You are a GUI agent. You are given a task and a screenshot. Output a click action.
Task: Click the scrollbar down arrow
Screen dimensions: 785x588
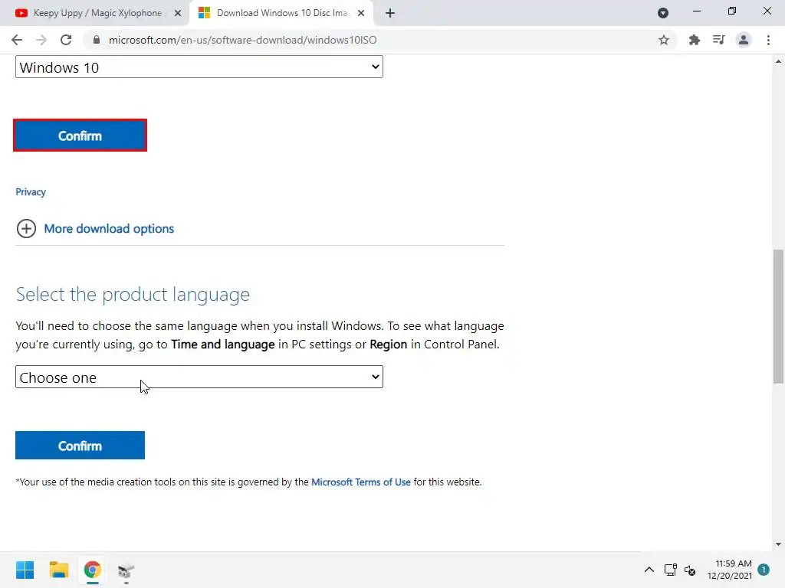pyautogui.click(x=778, y=544)
